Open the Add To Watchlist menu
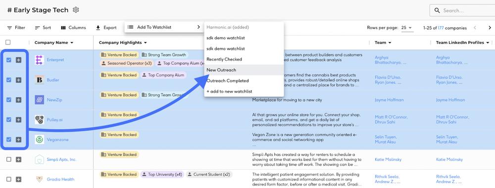495x188 pixels. [x=164, y=27]
